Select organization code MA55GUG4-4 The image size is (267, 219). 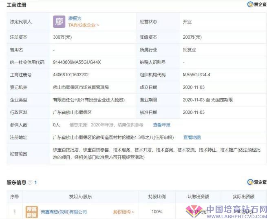click(x=196, y=75)
